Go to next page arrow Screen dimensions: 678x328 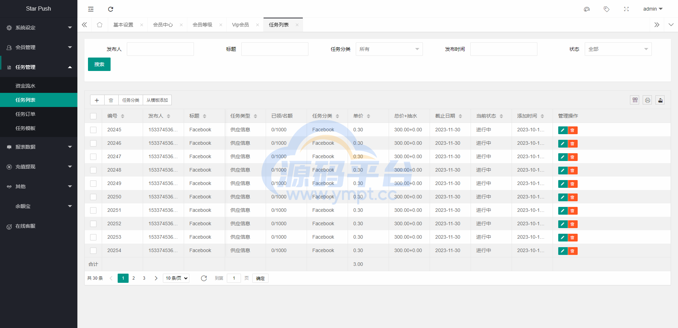156,278
